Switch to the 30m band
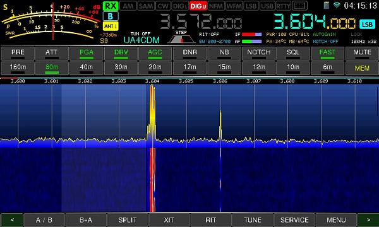Image resolution: width=379 pixels, height=227 pixels. 121,68
